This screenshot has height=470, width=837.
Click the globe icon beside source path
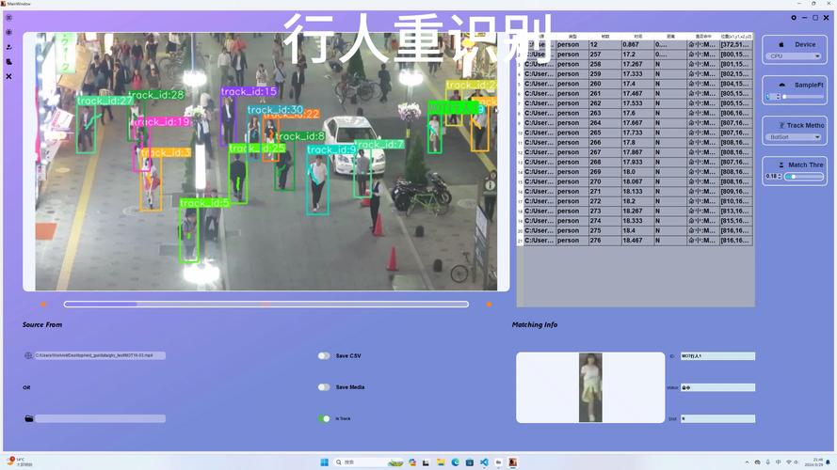pos(28,355)
